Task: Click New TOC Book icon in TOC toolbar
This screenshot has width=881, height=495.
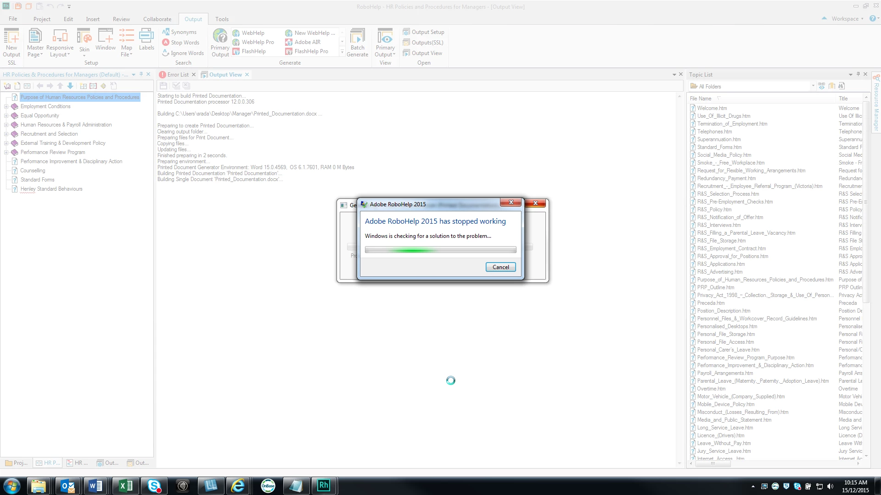Action: click(x=7, y=86)
